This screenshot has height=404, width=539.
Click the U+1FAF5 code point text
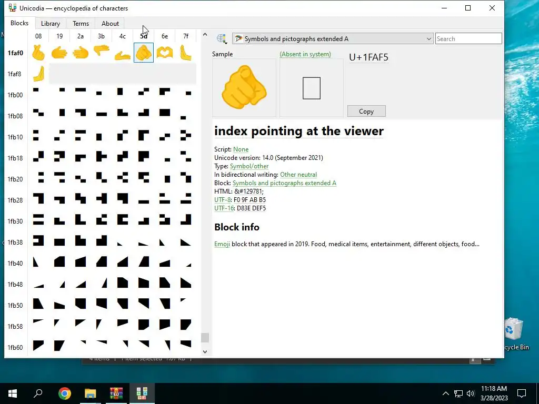click(x=368, y=57)
